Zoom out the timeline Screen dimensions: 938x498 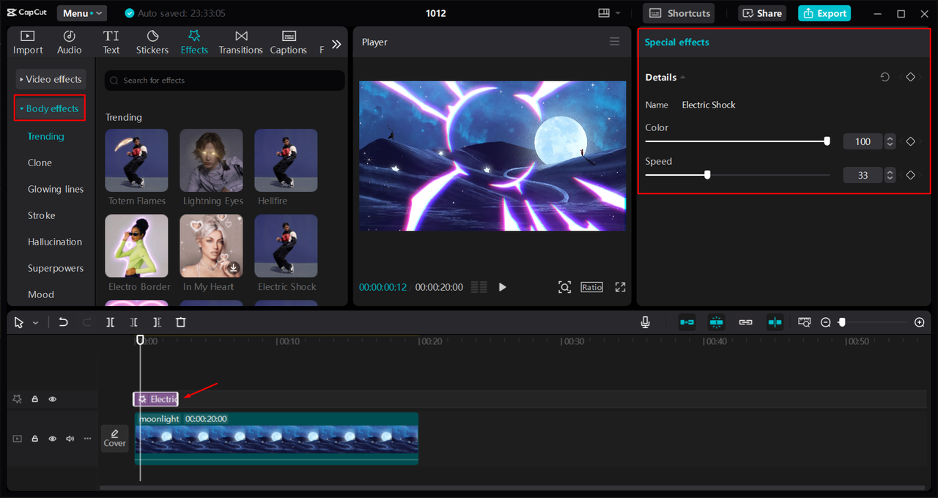[826, 322]
